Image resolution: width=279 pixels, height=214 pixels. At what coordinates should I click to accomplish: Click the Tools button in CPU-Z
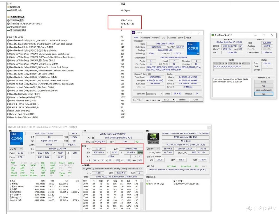point(167,100)
